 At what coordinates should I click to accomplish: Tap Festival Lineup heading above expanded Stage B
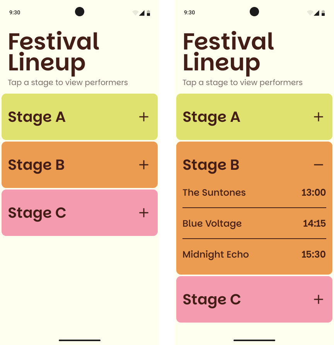click(x=228, y=52)
